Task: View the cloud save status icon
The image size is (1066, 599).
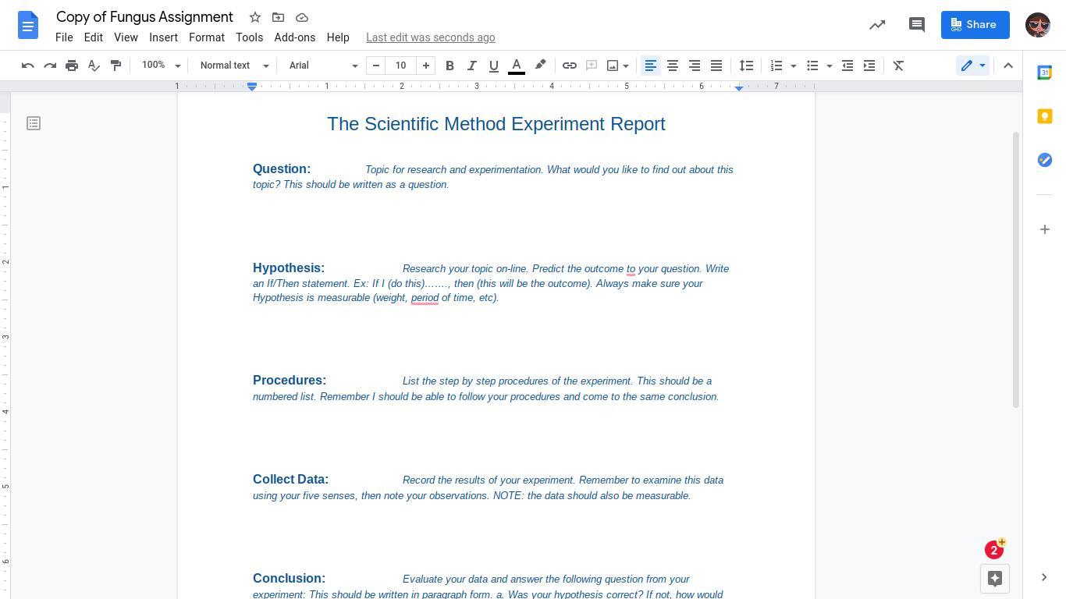Action: point(302,17)
